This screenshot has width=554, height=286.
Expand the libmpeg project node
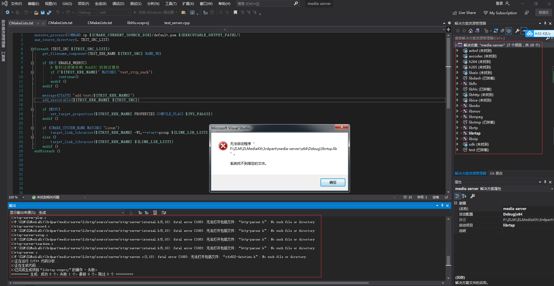point(458,117)
